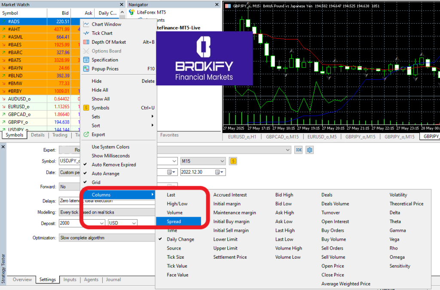Toggle Auto Remove Expired option
Image resolution: width=440 pixels, height=290 pixels.
pyautogui.click(x=113, y=165)
